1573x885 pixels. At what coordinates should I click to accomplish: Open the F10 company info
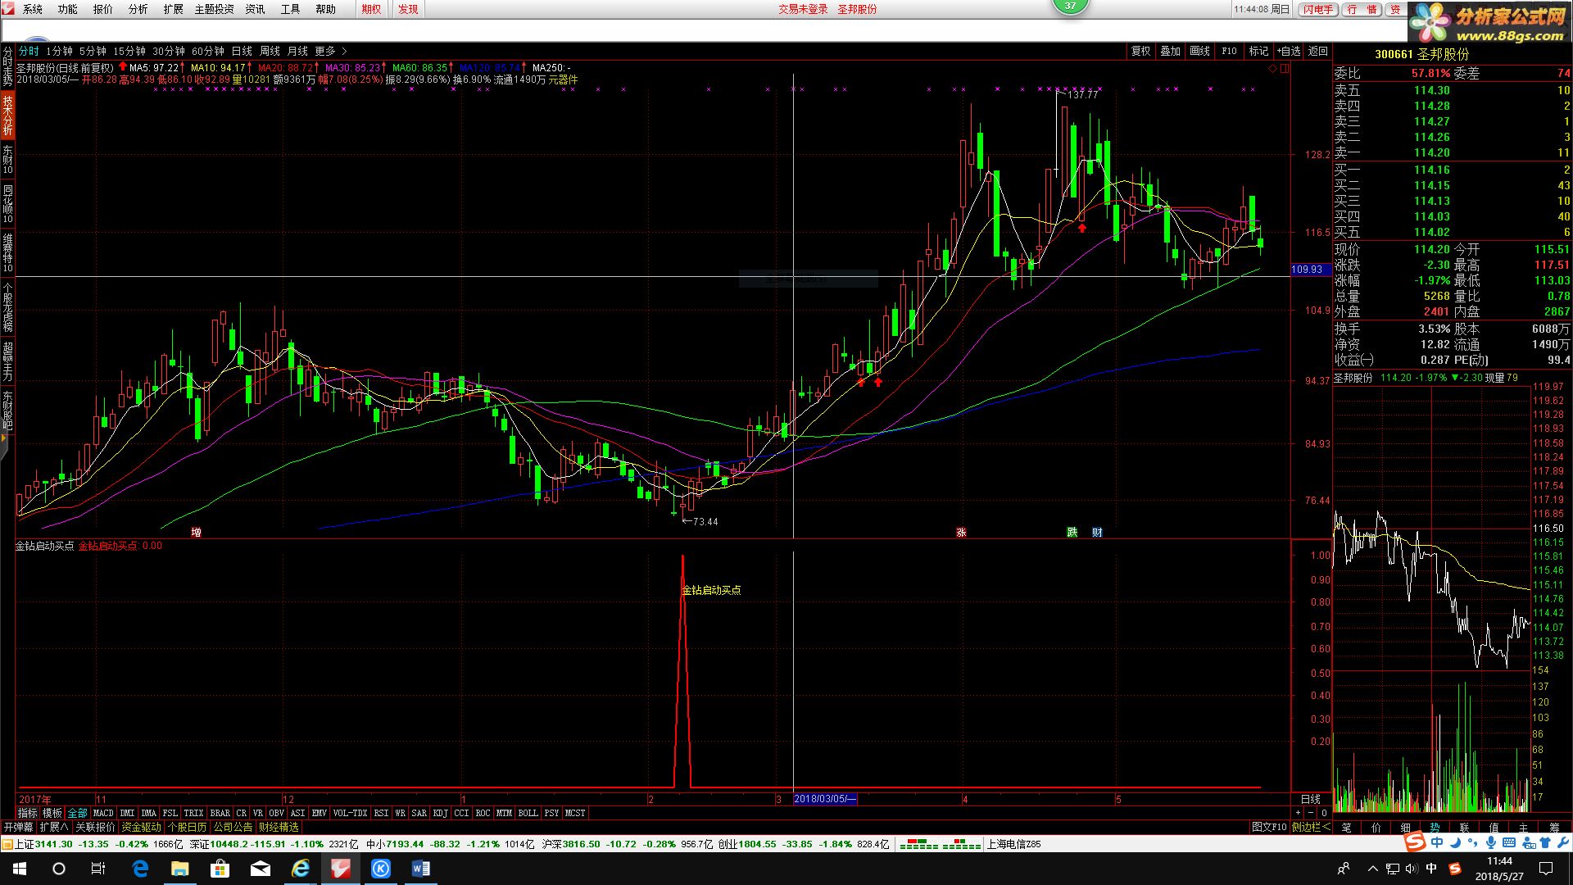pos(1229,51)
